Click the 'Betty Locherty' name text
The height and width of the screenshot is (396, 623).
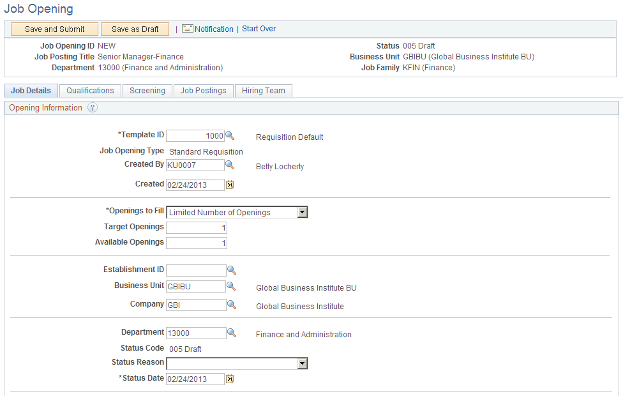(x=280, y=167)
